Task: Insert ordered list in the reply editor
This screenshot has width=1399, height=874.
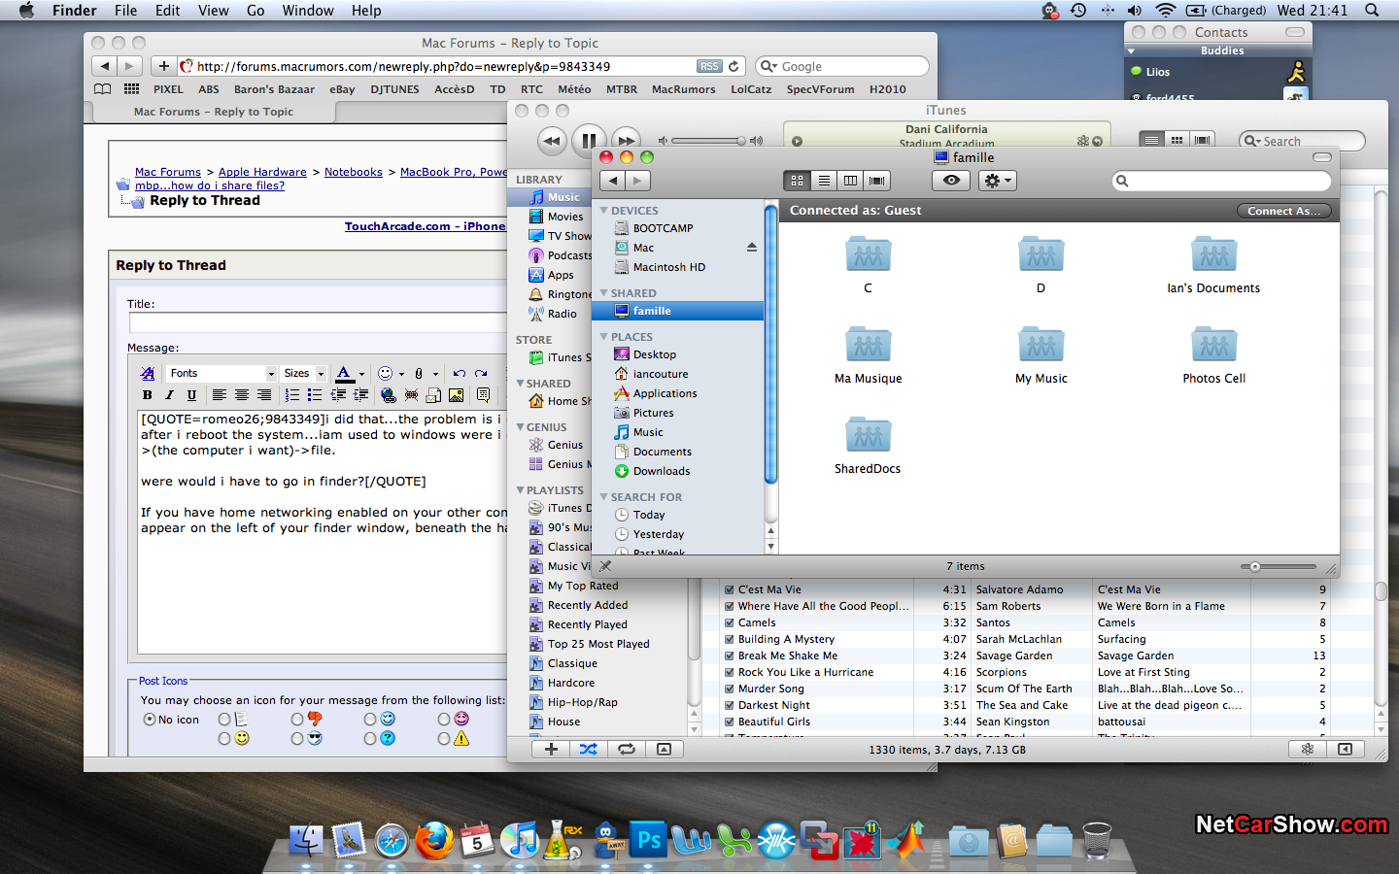Action: 292,395
